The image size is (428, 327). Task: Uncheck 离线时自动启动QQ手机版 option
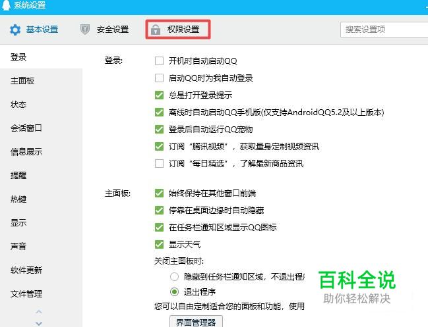pyautogui.click(x=159, y=112)
